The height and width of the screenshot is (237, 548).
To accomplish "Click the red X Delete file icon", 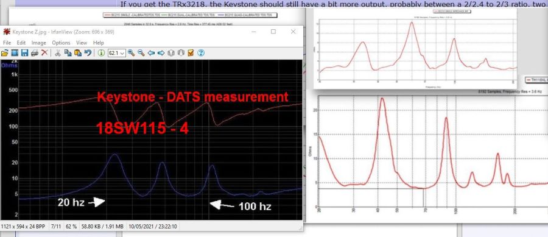I will click(44, 53).
